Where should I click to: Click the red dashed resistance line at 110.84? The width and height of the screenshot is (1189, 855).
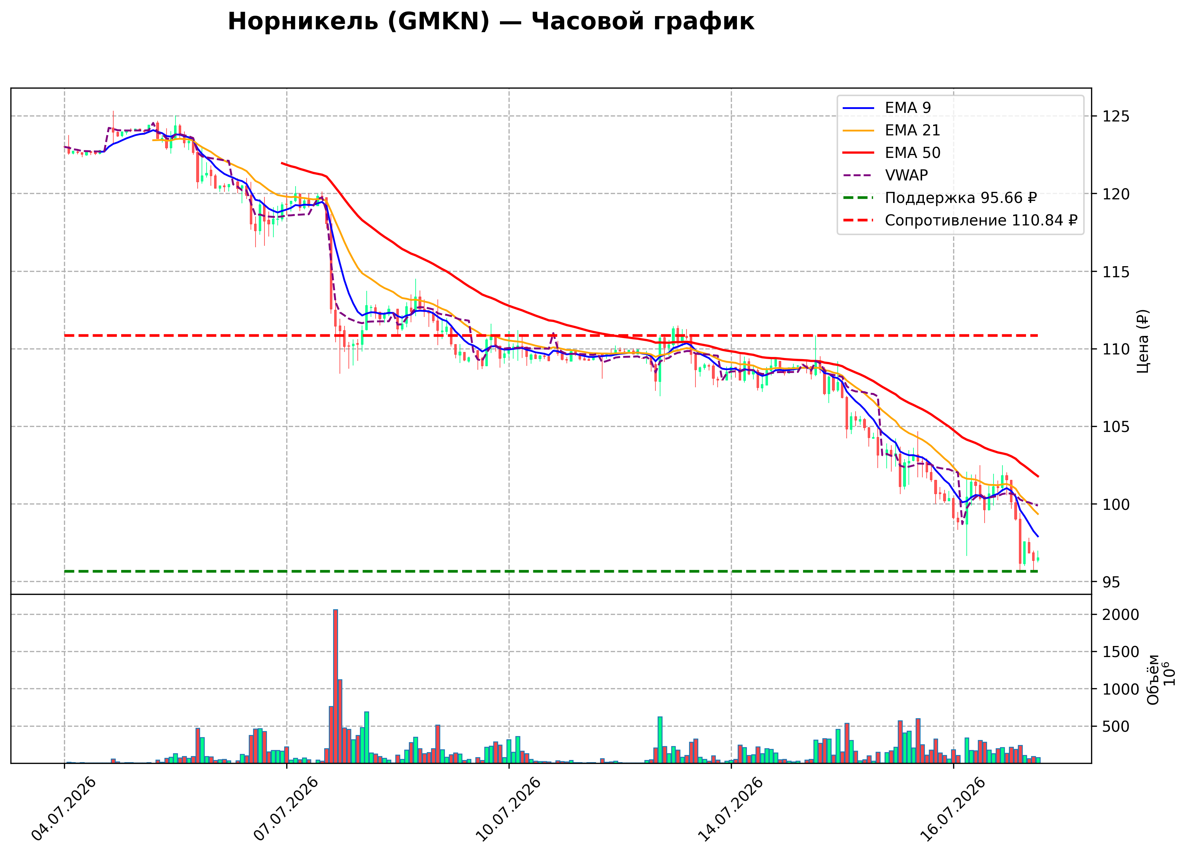click(x=550, y=335)
